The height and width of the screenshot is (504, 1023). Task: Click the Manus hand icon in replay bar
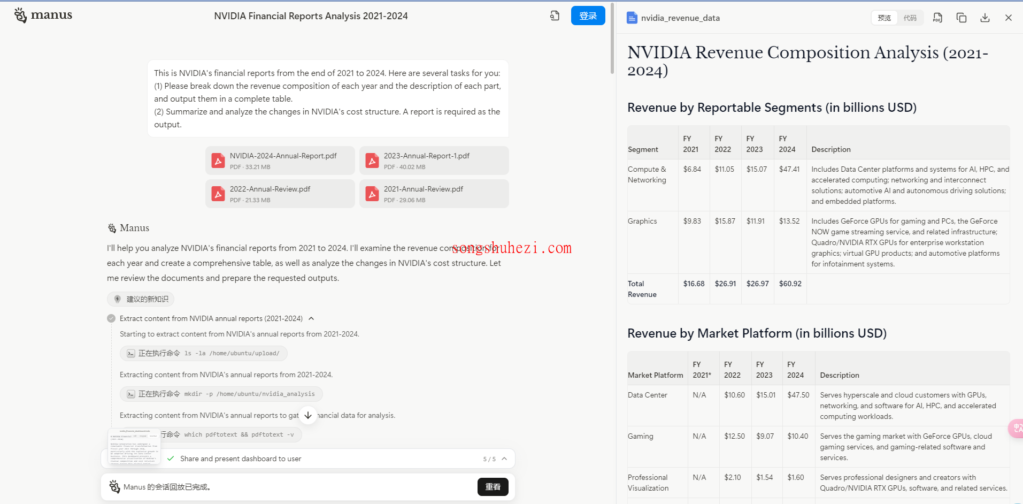pyautogui.click(x=114, y=486)
